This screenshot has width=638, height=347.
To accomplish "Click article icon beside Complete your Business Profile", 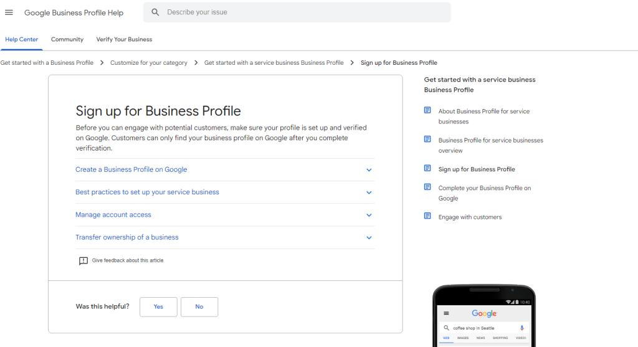I will coord(427,187).
